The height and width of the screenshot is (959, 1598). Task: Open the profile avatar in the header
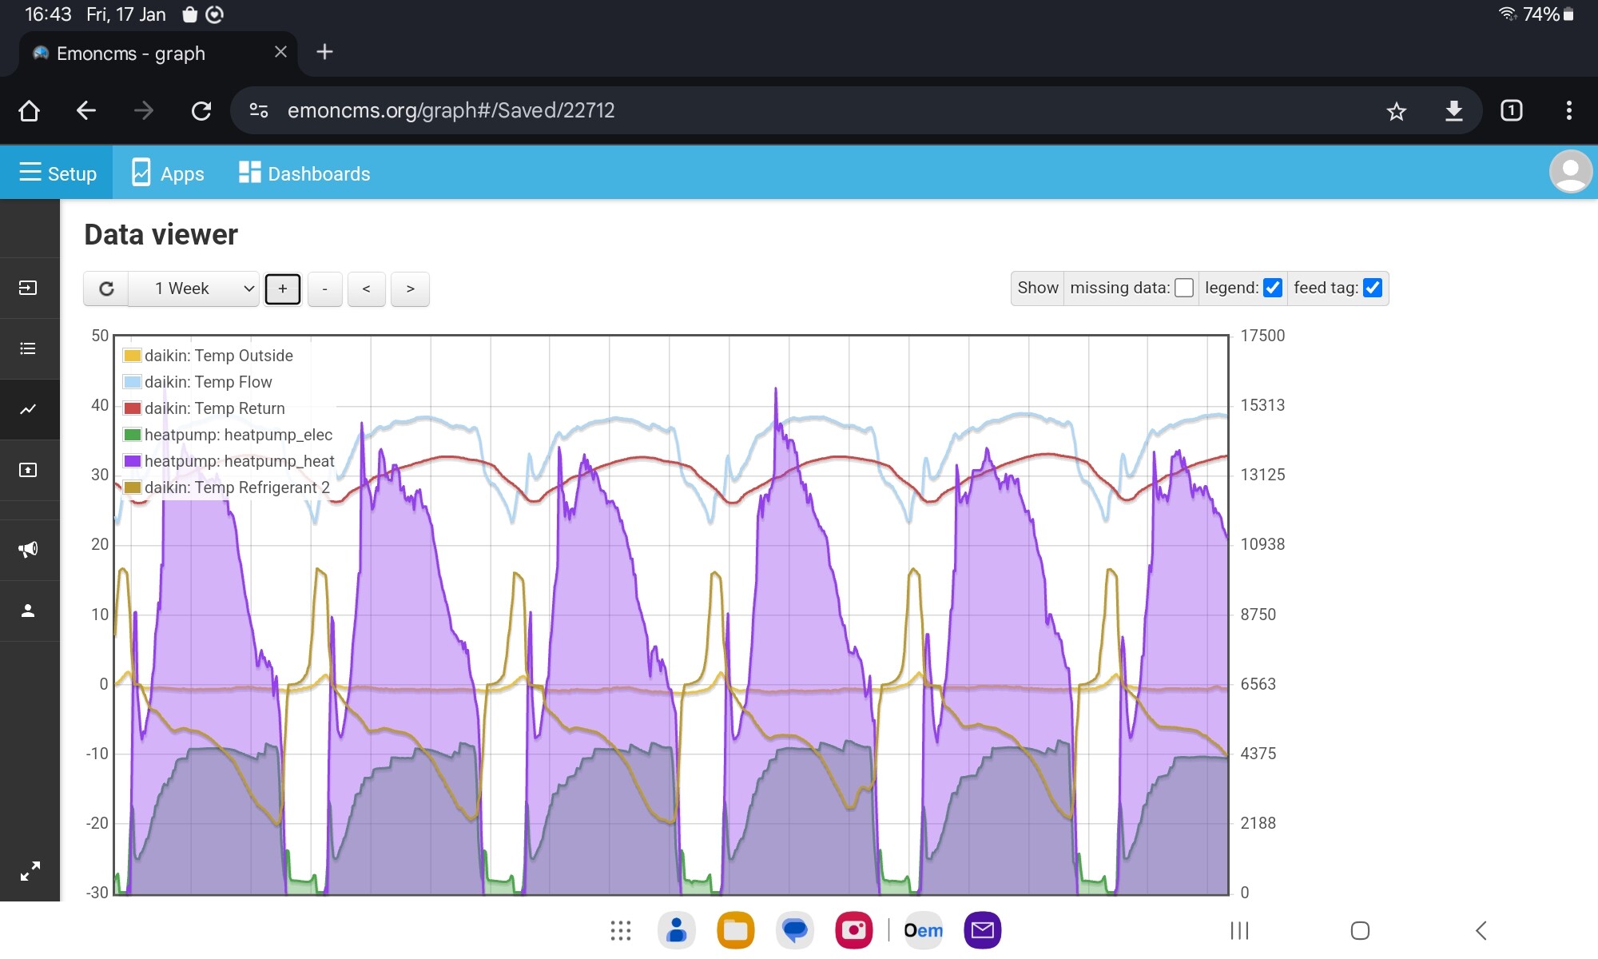[1571, 172]
